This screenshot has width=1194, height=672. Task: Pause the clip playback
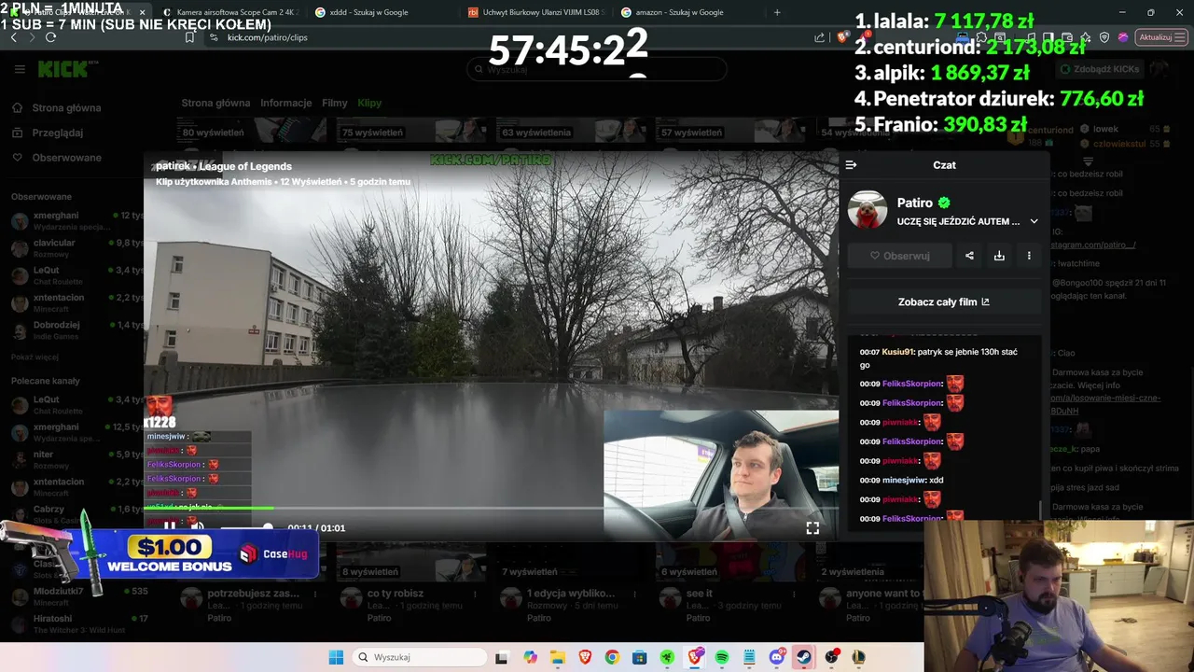pos(169,527)
